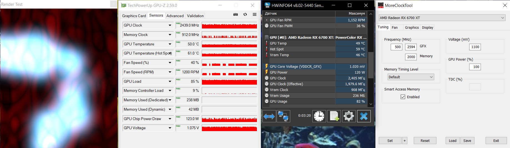Image resolution: width=510 pixels, height=148 pixels.
Task: Click the Save button in MoreClockTool
Action: tap(467, 141)
